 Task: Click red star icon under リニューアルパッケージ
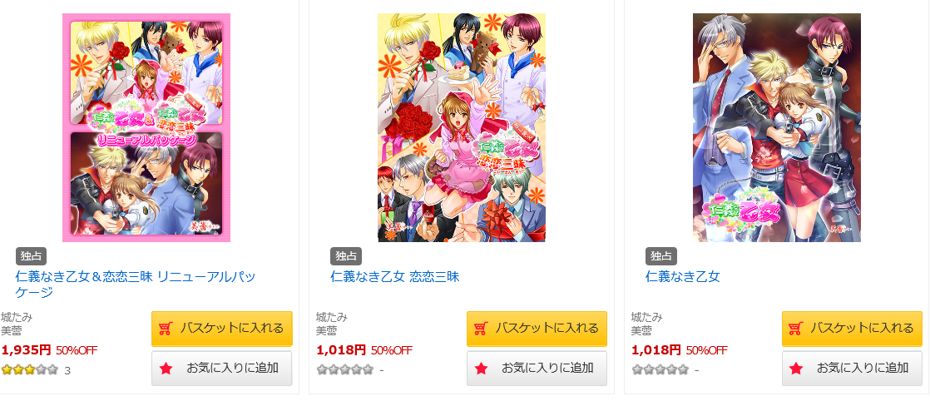pos(166,369)
